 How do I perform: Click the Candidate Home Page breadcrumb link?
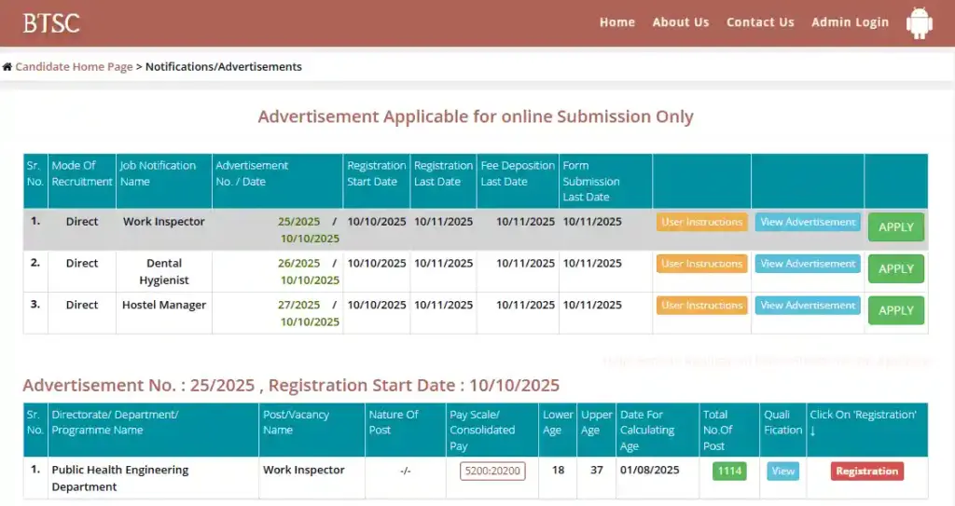click(x=74, y=67)
